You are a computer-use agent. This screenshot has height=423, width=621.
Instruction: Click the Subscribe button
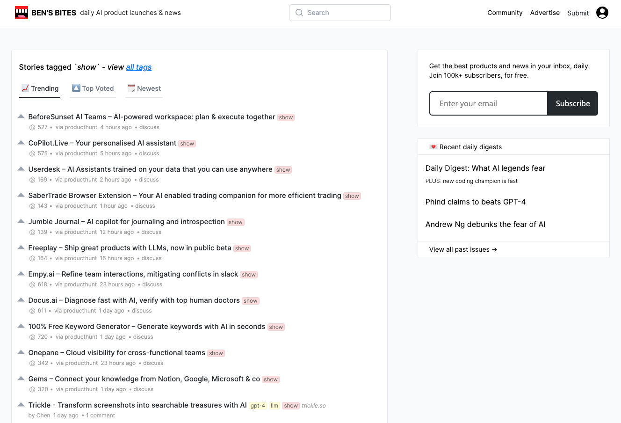572,103
